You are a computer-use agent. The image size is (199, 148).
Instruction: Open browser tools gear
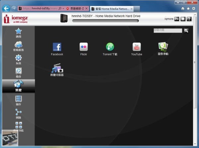(194, 9)
